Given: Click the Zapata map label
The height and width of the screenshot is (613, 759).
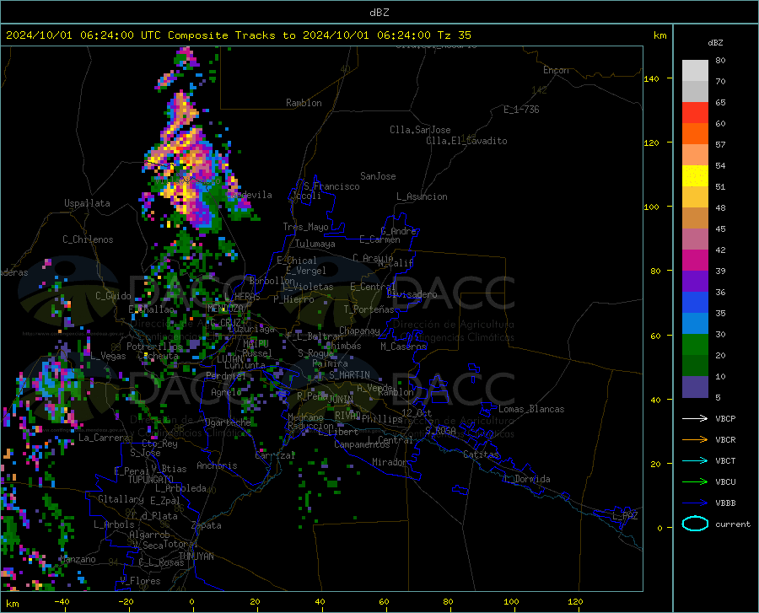Looking at the screenshot, I should 207,525.
